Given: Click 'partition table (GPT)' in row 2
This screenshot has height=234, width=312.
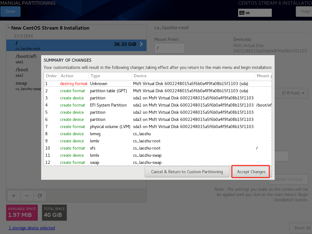Looking at the screenshot, I should coord(108,91).
